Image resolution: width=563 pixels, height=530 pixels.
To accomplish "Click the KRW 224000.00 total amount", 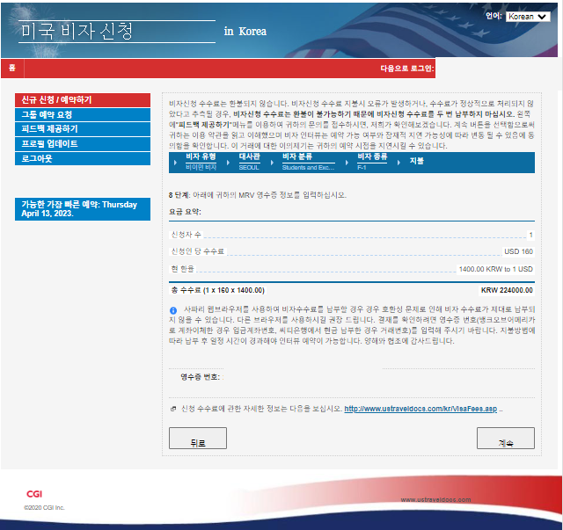I will (x=507, y=290).
